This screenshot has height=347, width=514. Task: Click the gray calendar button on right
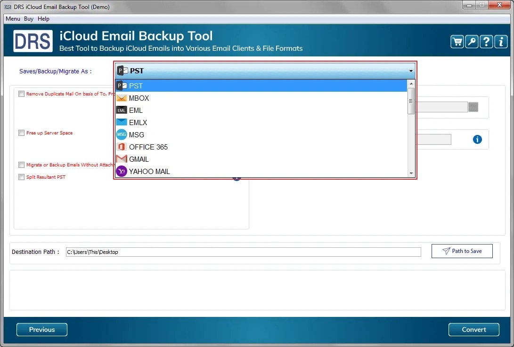[473, 107]
